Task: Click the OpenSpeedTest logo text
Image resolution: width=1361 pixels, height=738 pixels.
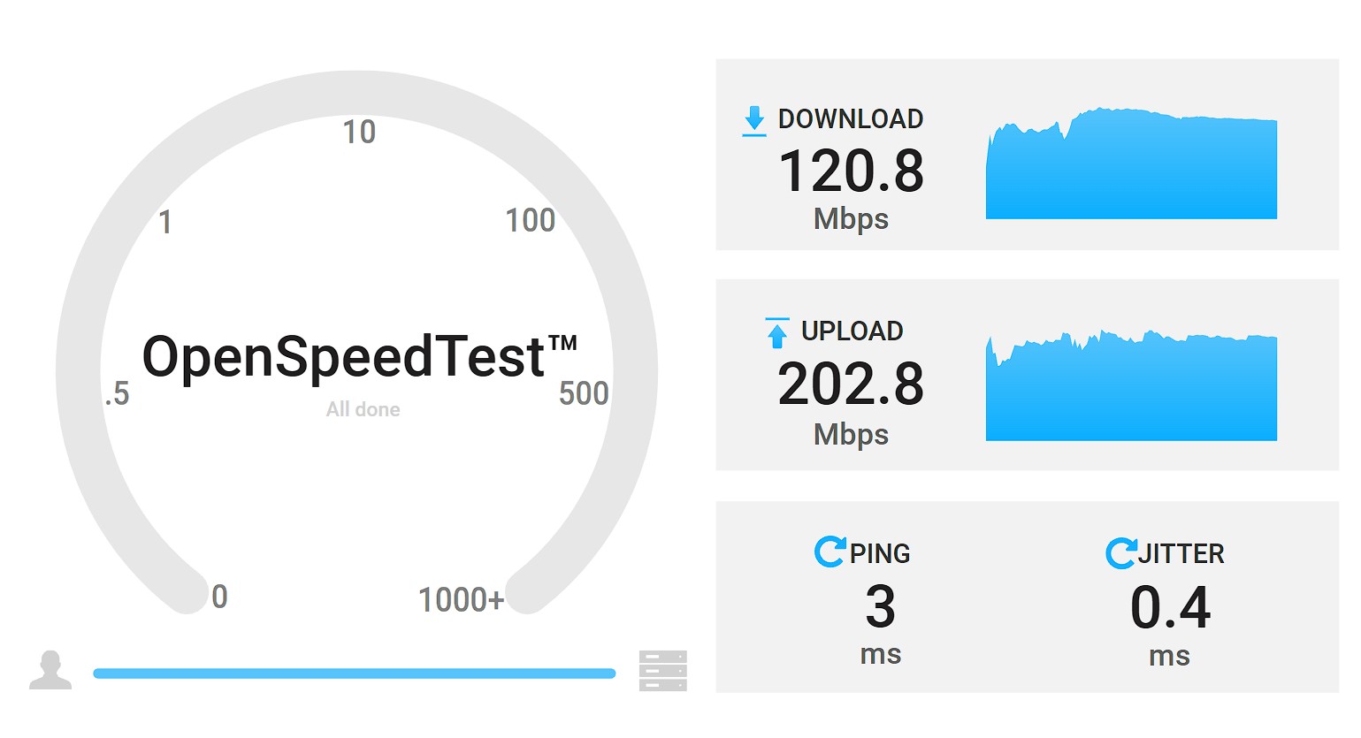Action: point(359,357)
